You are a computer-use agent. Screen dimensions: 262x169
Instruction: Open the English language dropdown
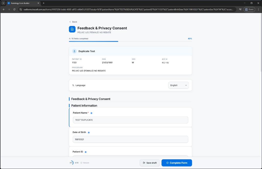[178, 85]
